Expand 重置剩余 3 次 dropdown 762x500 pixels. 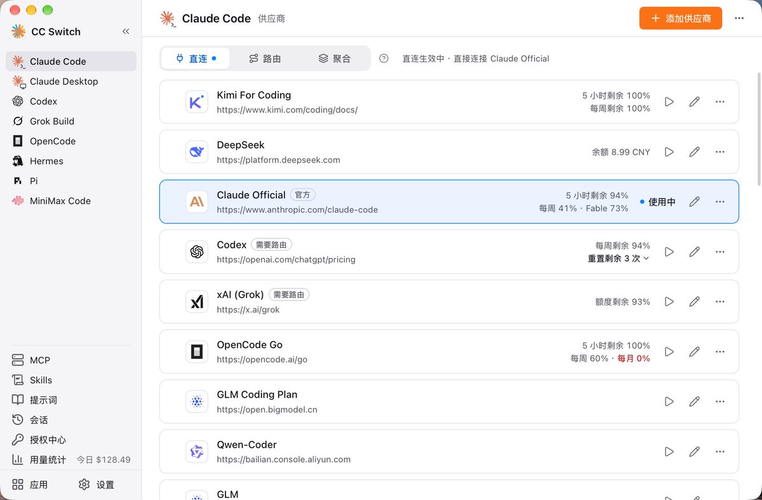click(x=618, y=259)
